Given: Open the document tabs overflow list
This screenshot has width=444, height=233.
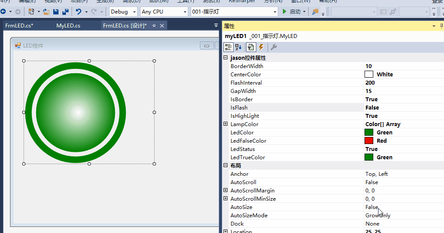Looking at the screenshot, I should tap(216, 25).
